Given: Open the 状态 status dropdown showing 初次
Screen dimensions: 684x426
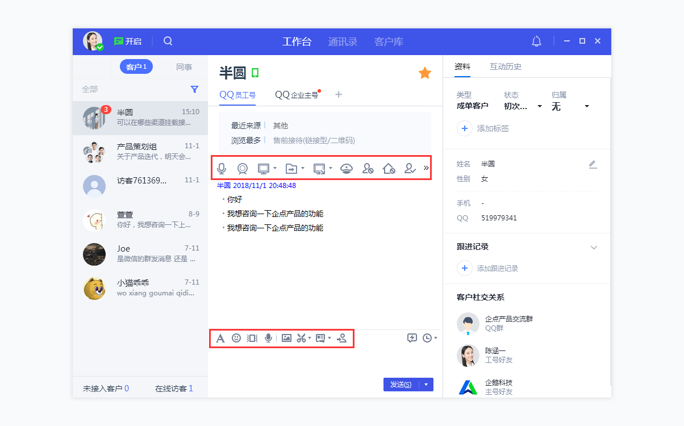Looking at the screenshot, I should click(x=523, y=106).
